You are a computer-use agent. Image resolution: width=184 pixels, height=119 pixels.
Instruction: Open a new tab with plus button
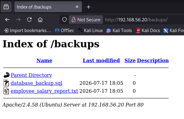pyautogui.click(x=88, y=7)
